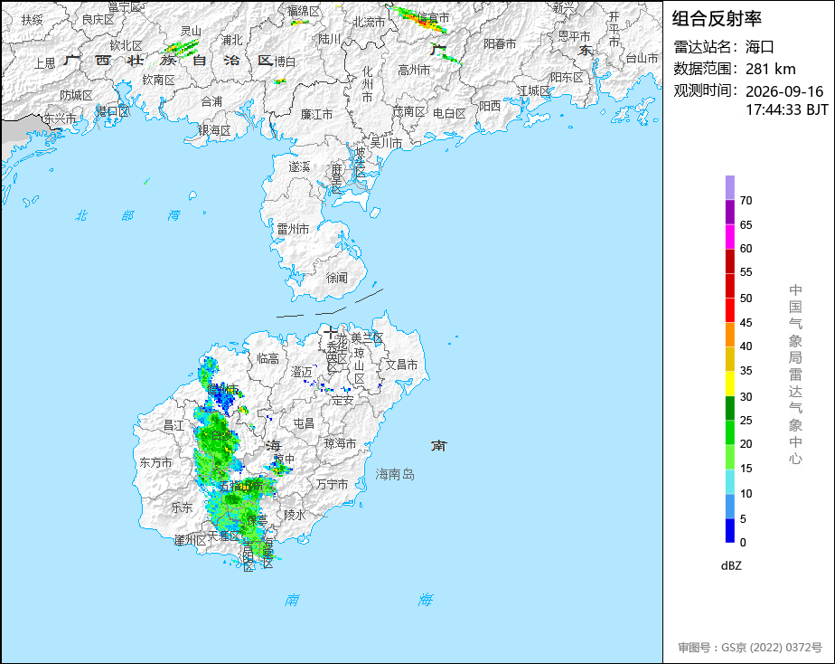Click the data range value 281 km

point(771,70)
